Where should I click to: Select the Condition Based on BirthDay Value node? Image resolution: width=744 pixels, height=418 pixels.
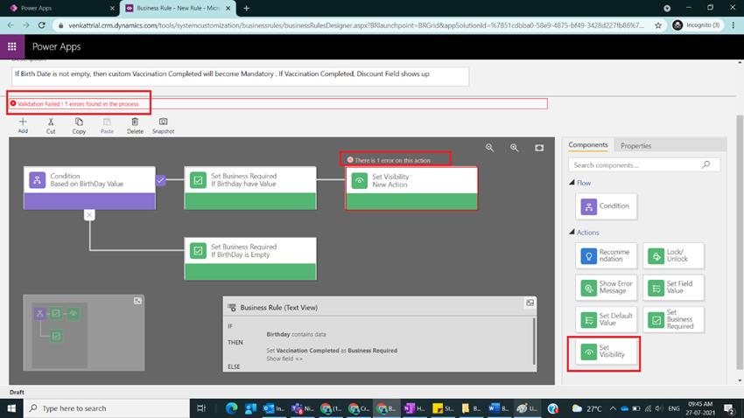tap(89, 188)
